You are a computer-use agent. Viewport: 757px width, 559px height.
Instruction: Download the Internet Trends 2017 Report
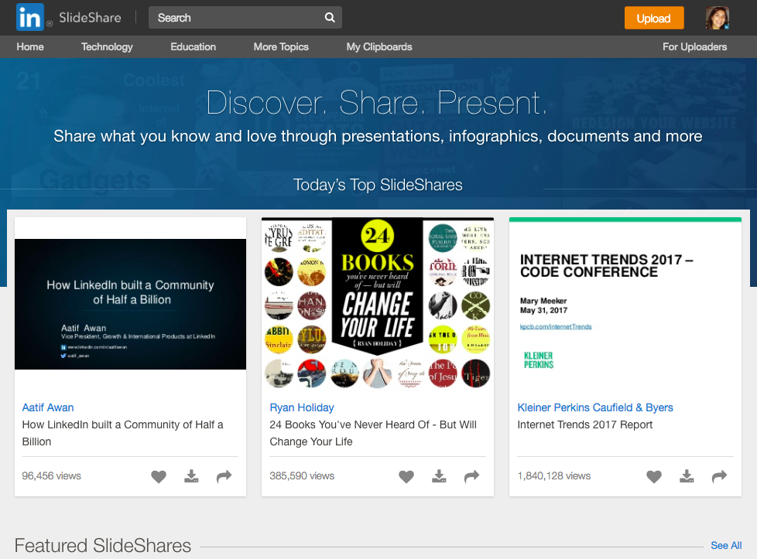point(687,476)
